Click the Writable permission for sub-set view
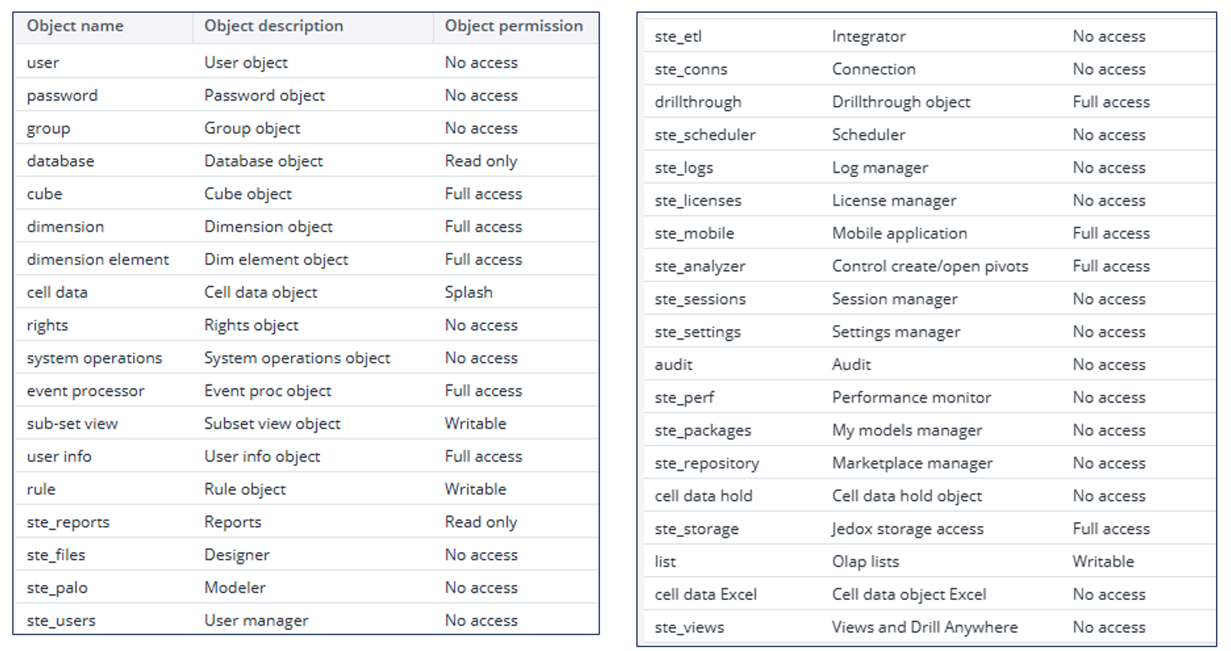 [475, 423]
